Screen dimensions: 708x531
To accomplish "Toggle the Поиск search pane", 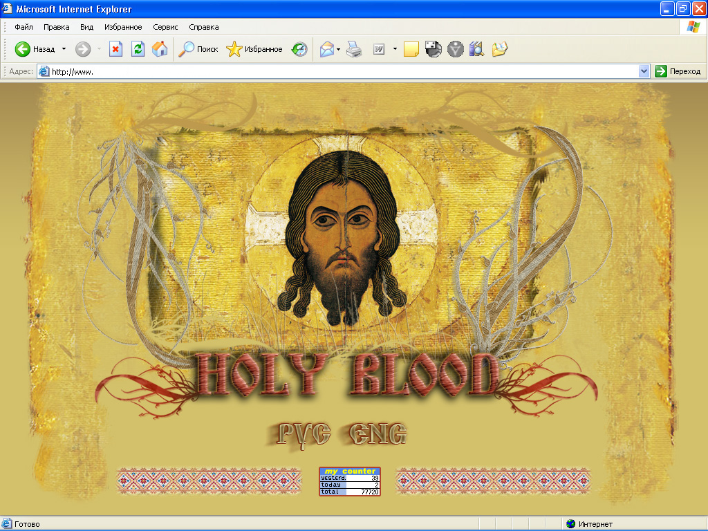I will (x=199, y=49).
